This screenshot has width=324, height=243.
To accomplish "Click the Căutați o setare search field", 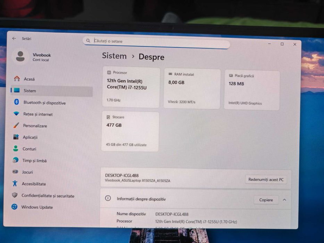I will 156,42.
